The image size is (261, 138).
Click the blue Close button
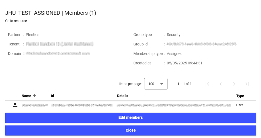131,130
